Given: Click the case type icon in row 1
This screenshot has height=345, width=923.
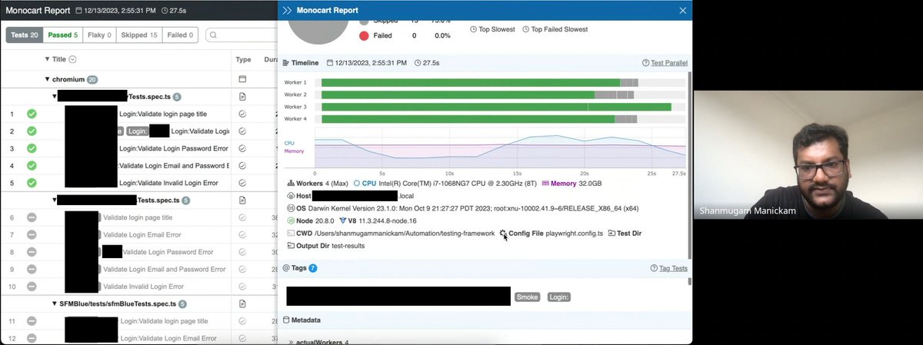Looking at the screenshot, I should 242,114.
